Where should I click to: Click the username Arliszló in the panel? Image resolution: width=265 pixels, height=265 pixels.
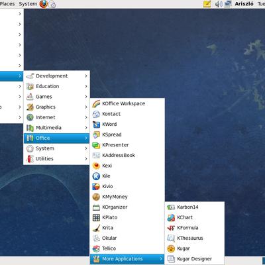[x=244, y=4]
